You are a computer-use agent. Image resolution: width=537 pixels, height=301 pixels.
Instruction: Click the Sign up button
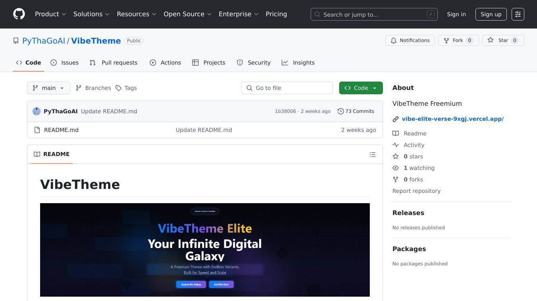point(491,14)
